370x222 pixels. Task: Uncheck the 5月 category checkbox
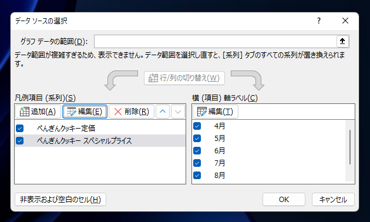197,138
